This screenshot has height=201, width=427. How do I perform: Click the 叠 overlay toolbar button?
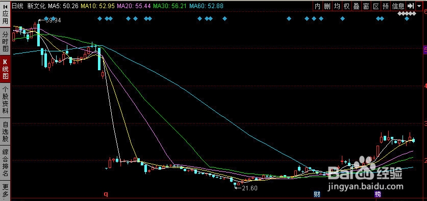coord(356,6)
